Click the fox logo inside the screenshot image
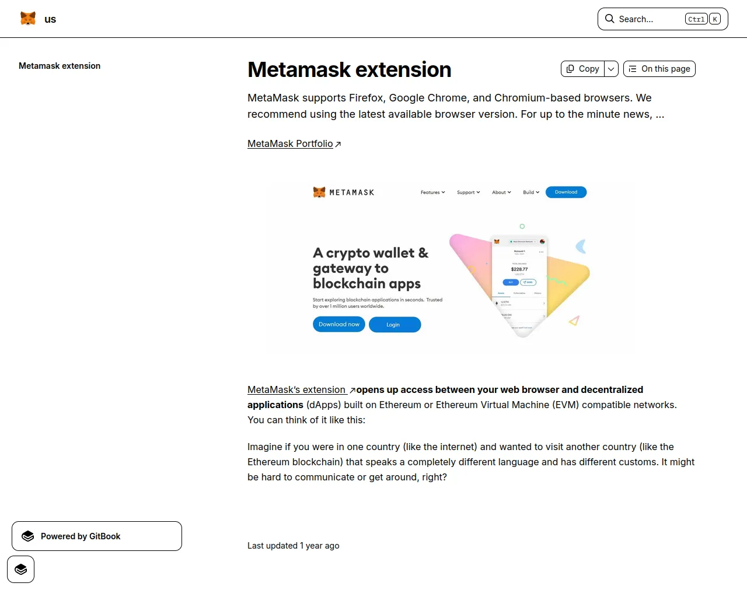Screen dimensions: 747x597 tap(319, 192)
